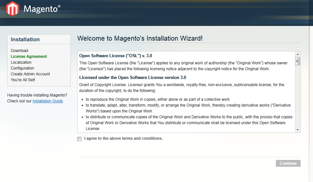Click the Magento logo icon
Viewport: 313px width, 182px height.
[x=13, y=9]
